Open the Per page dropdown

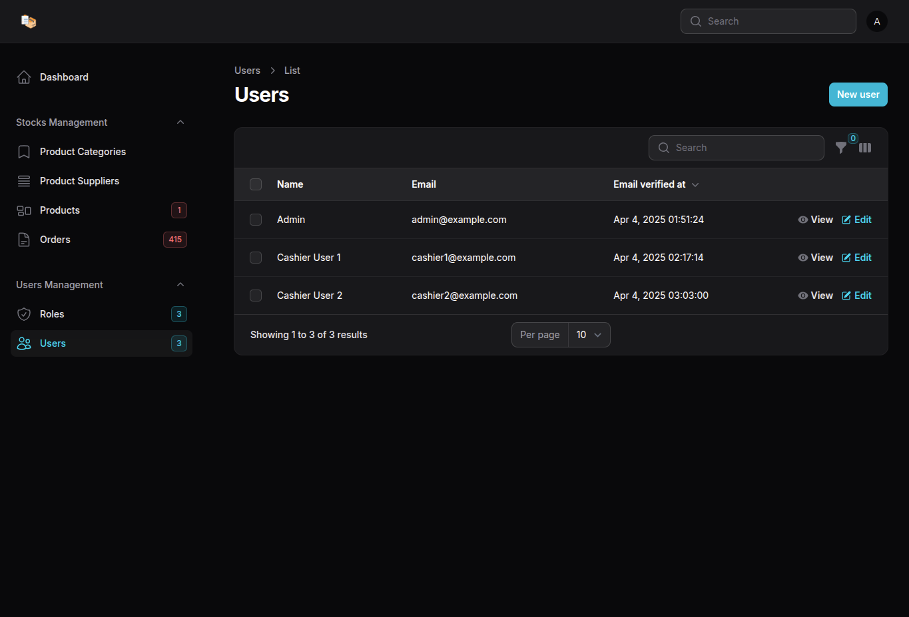pyautogui.click(x=589, y=335)
